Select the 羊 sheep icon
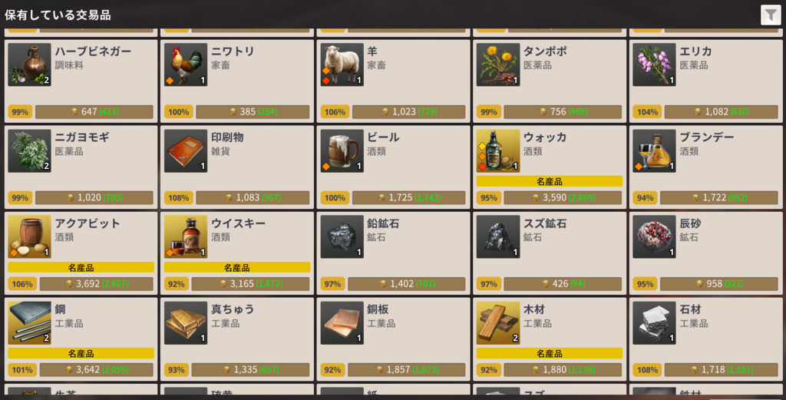786x400 pixels. pyautogui.click(x=342, y=64)
